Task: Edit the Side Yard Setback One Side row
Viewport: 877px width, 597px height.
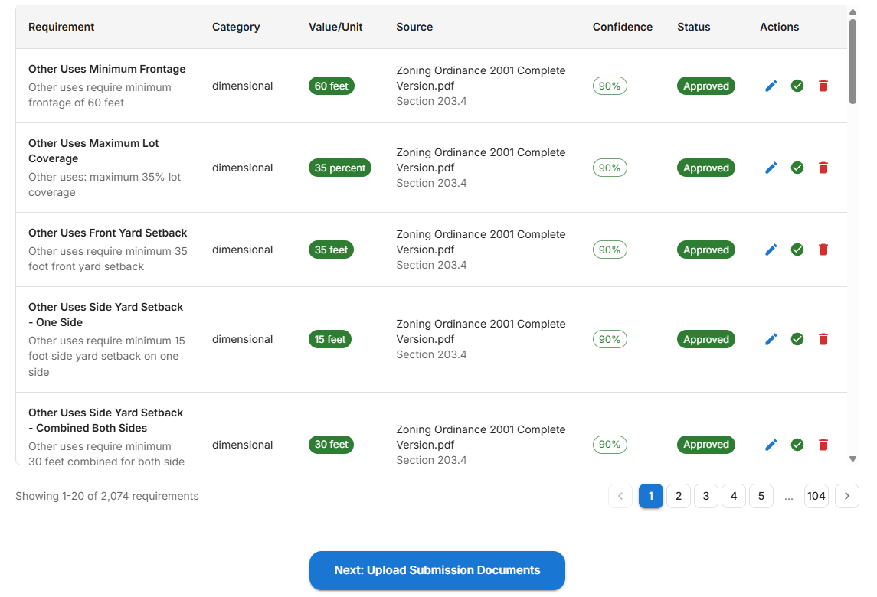Action: [x=771, y=339]
